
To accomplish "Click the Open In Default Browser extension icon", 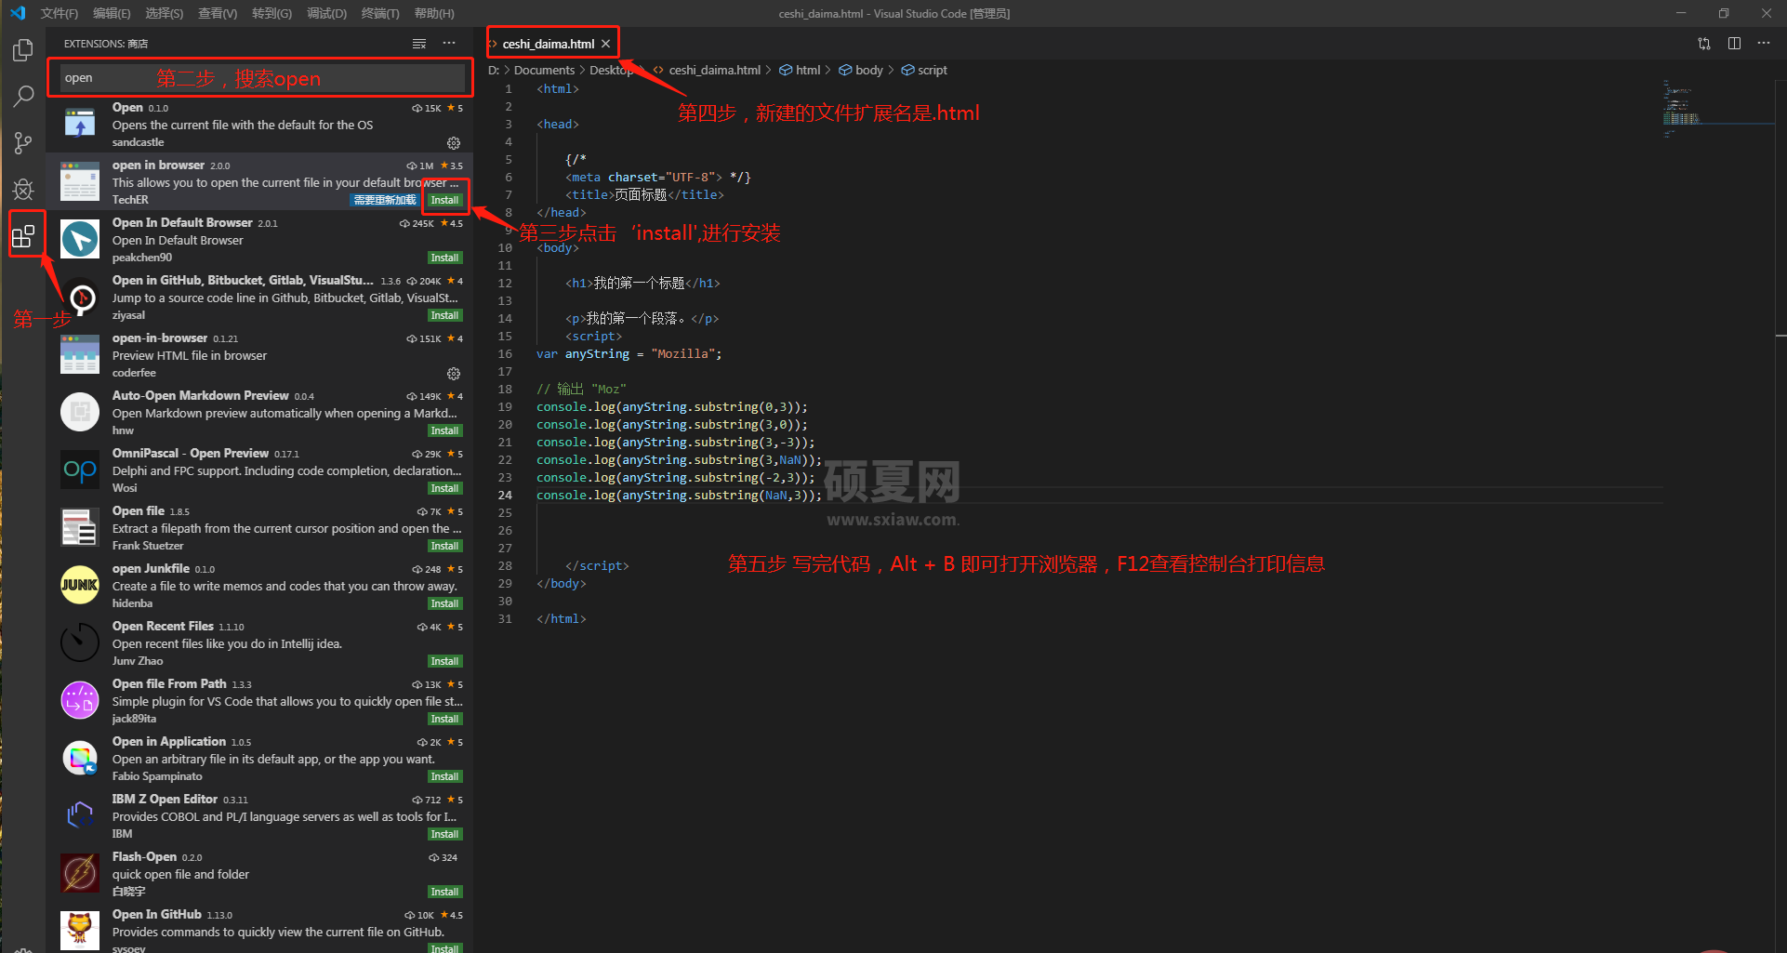I will 80,240.
